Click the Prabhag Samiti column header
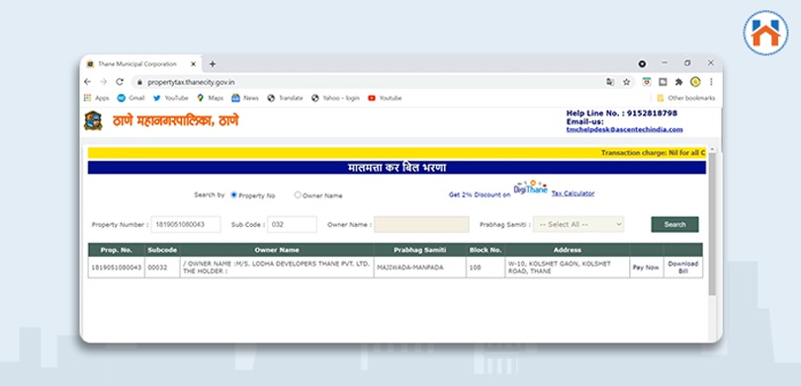801x386 pixels. click(x=420, y=250)
